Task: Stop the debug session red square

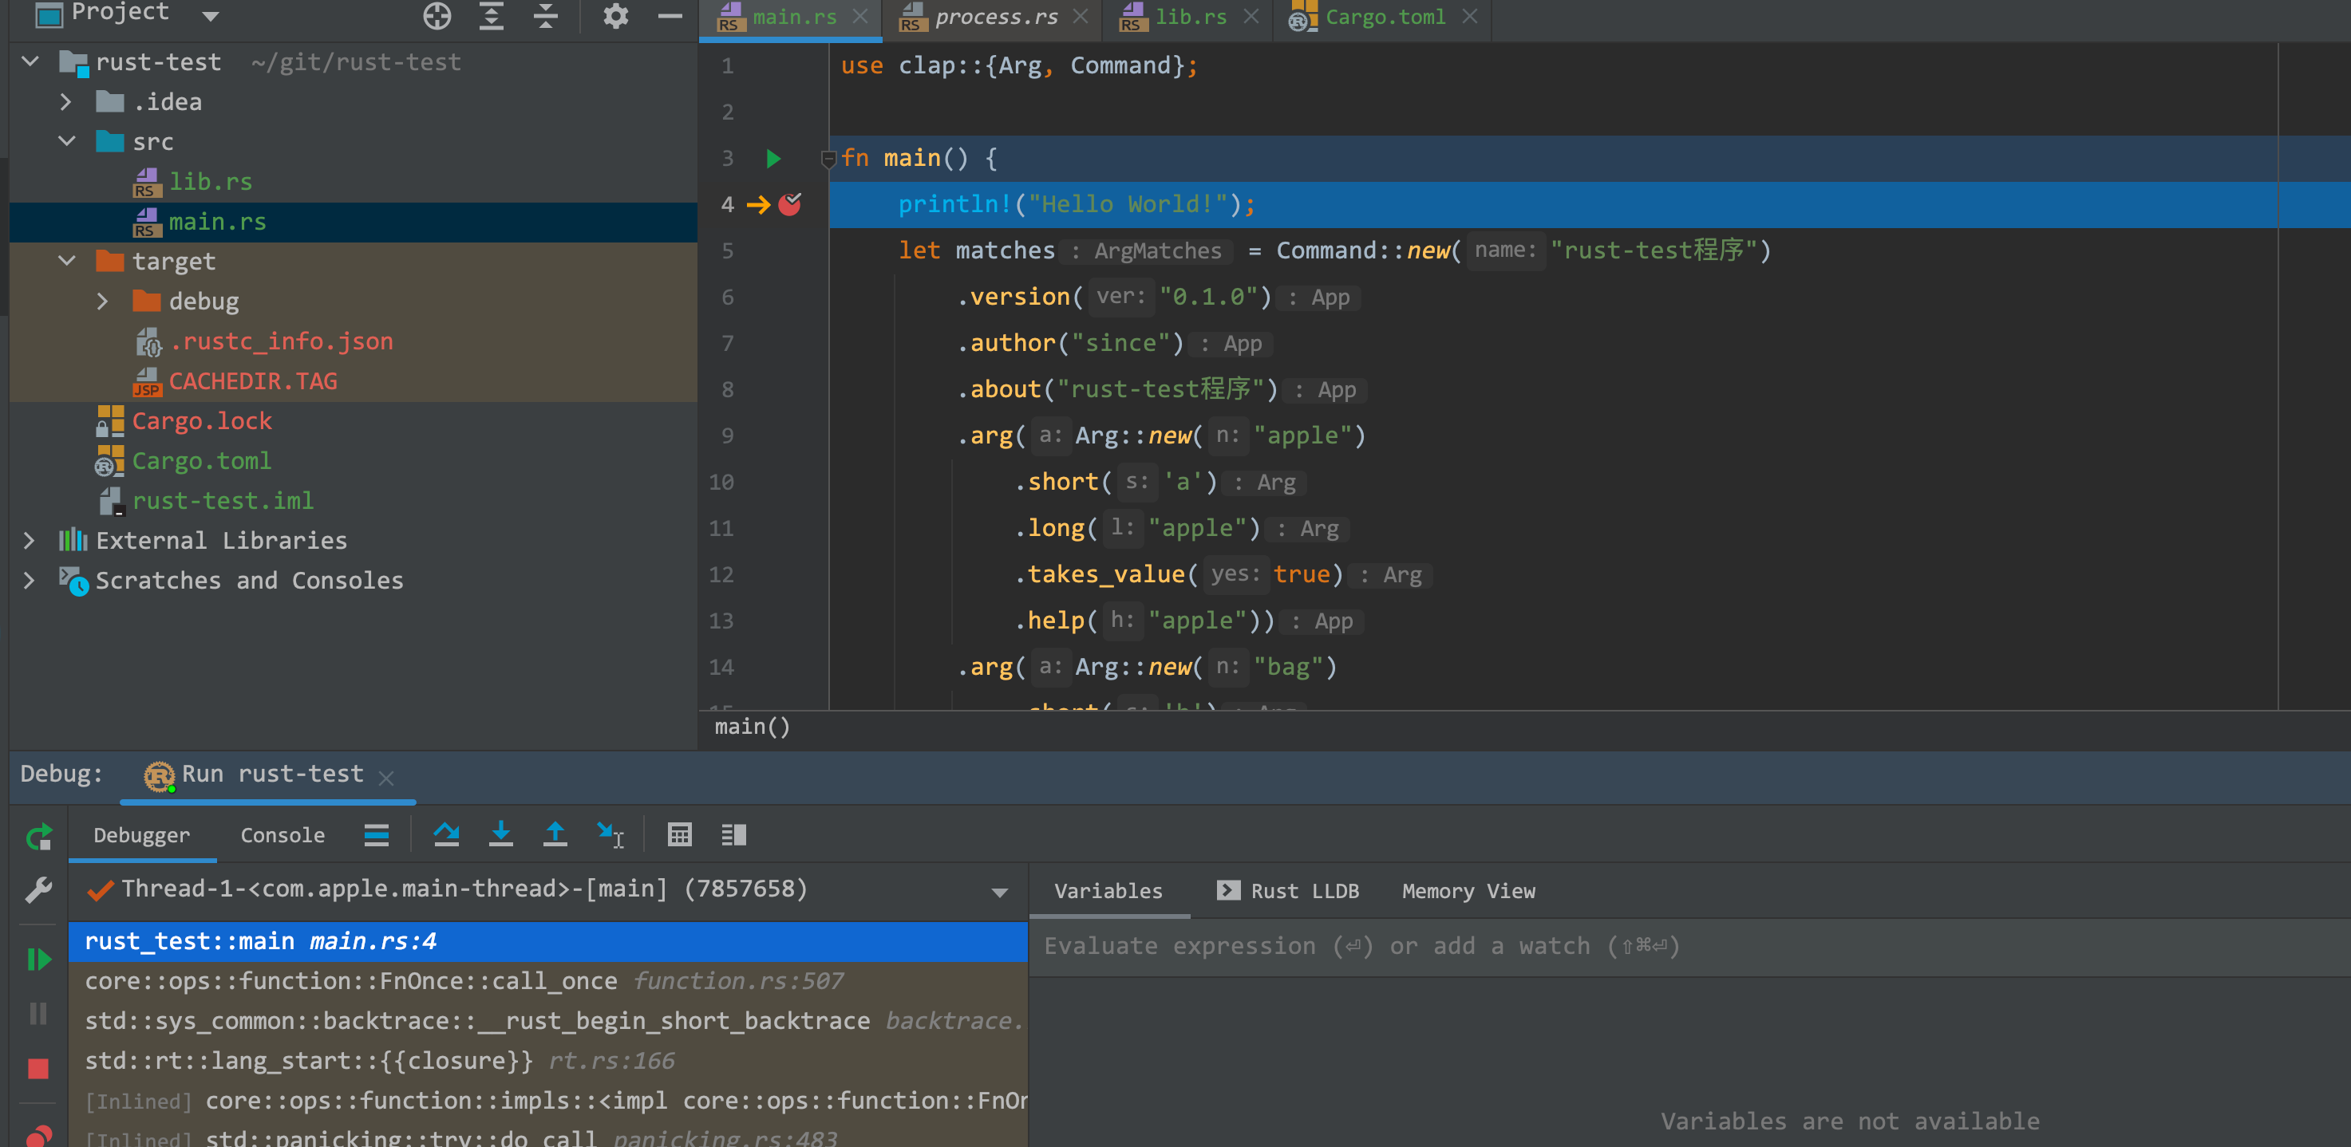Action: [38, 1067]
